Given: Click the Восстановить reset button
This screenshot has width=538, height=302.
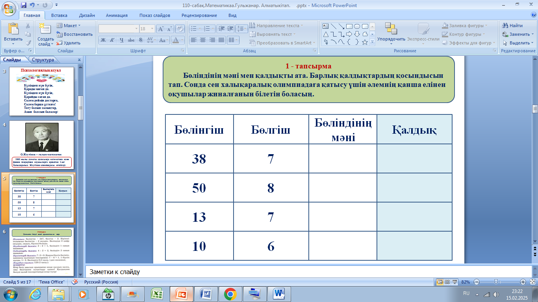Looking at the screenshot, I should pyautogui.click(x=74, y=34).
